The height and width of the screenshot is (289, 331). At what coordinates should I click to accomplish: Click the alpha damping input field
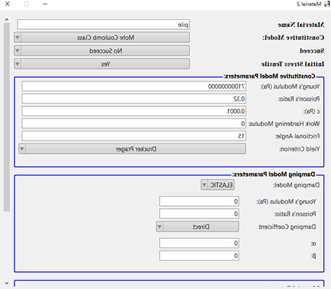coord(199,243)
